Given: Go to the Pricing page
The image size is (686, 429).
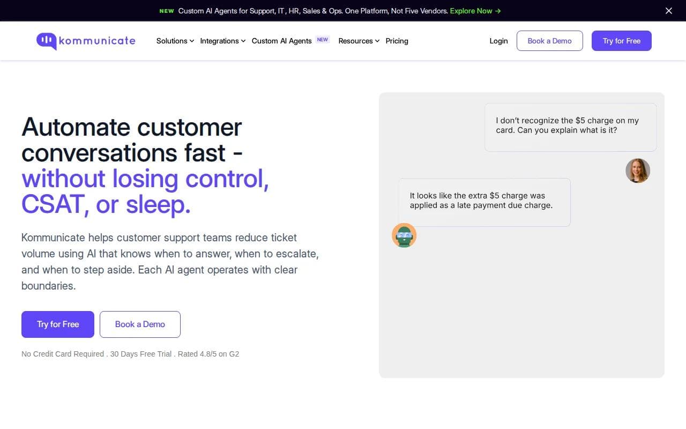Looking at the screenshot, I should click(397, 41).
